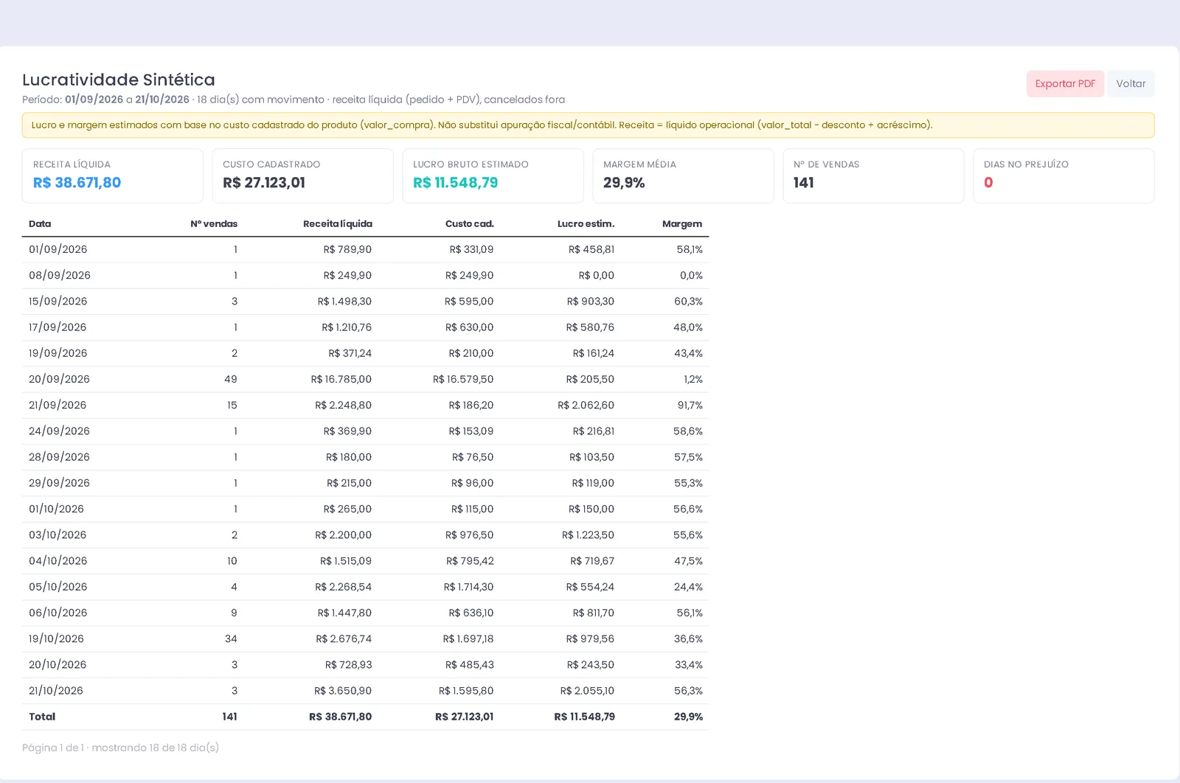Click receita value R$ 2.268,54

344,587
